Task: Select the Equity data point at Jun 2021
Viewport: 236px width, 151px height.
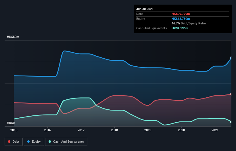Action: click(231, 58)
